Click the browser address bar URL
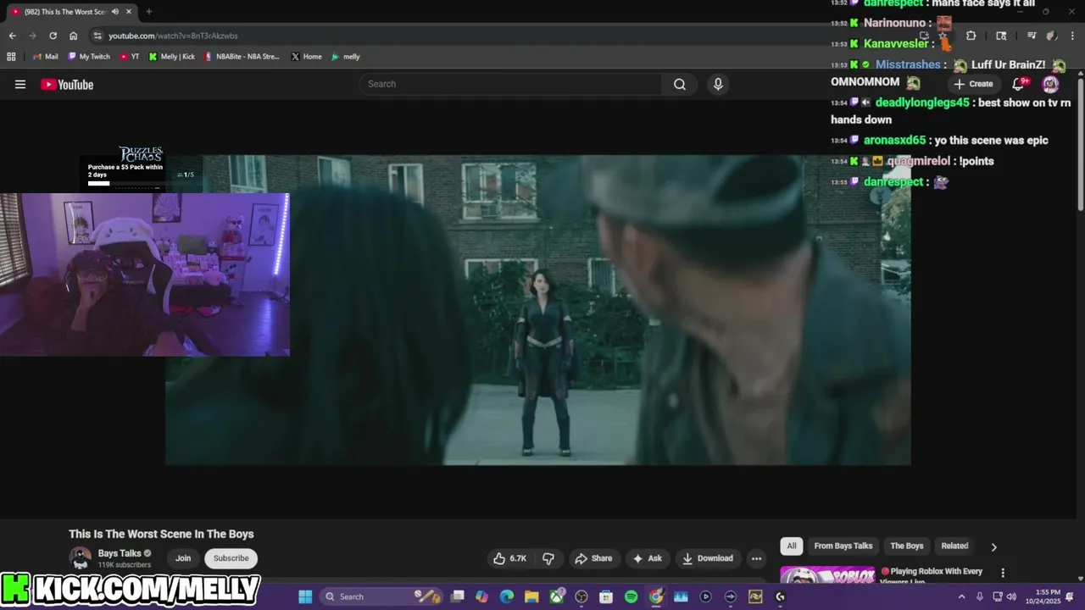The width and height of the screenshot is (1085, 610). click(173, 36)
